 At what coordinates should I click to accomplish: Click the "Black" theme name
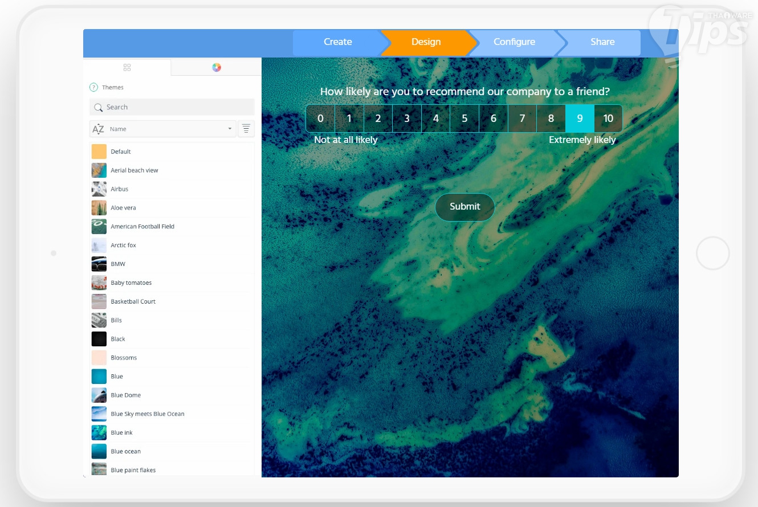[118, 339]
